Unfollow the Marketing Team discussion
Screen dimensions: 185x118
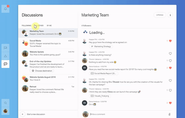coord(160,15)
